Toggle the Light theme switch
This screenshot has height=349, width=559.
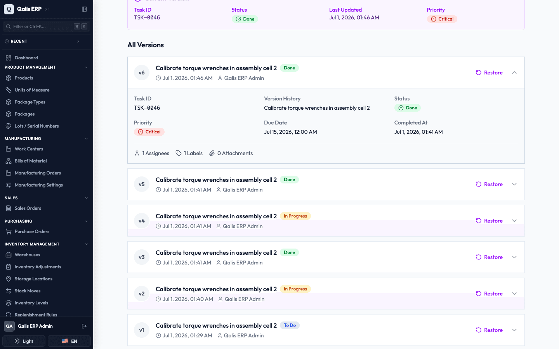(24, 341)
